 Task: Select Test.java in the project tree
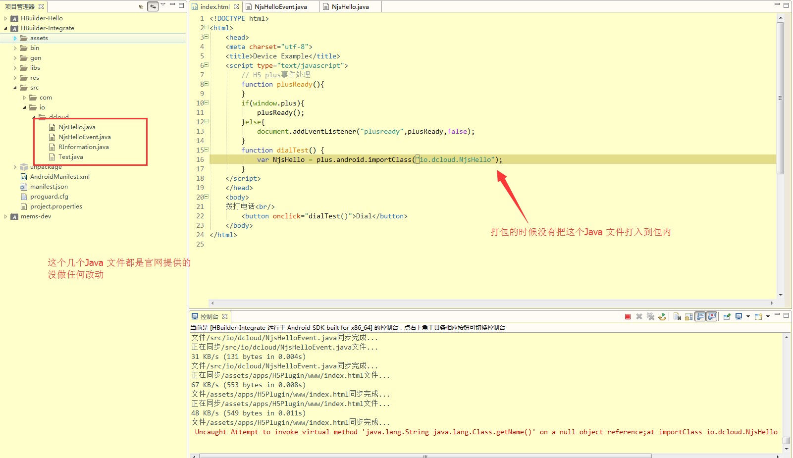pyautogui.click(x=70, y=157)
